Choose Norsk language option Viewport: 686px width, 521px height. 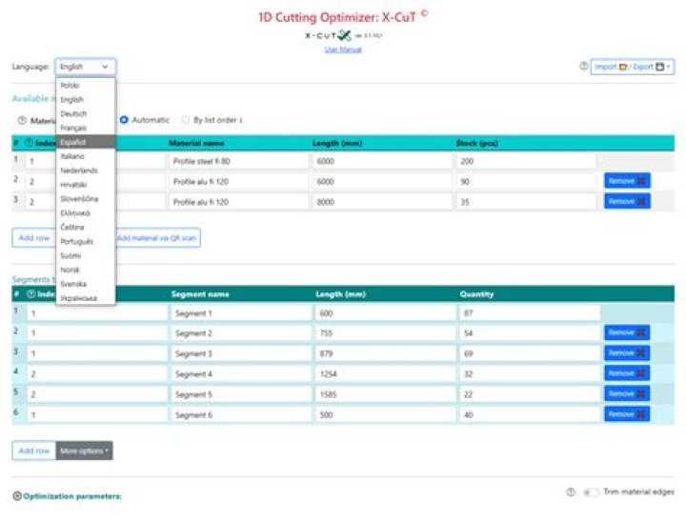(x=86, y=270)
